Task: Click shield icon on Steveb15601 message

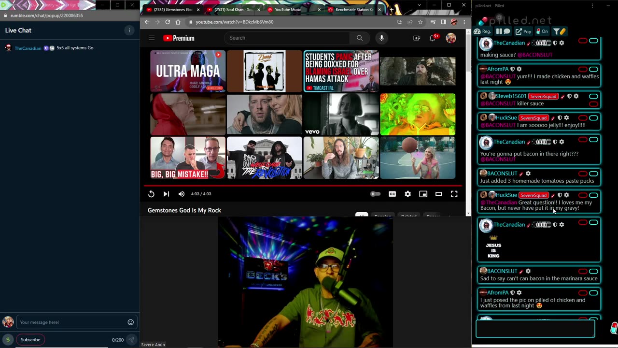Action: [569, 96]
